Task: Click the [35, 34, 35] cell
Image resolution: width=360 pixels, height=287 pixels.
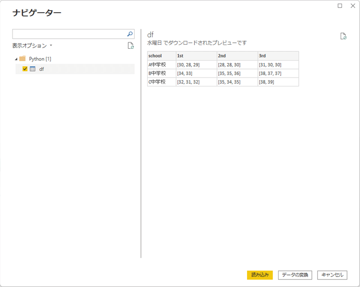Action: click(238, 82)
